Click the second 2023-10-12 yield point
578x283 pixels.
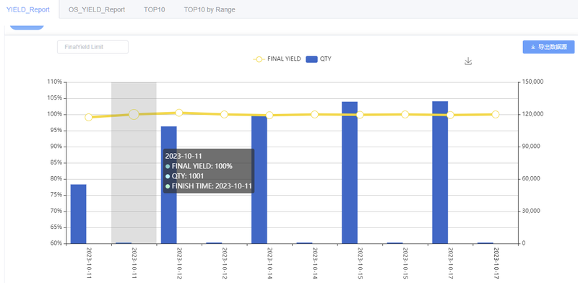click(224, 115)
